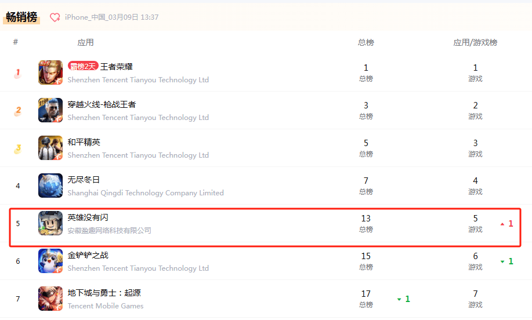Click Shenzhen Tencent developer under 穿越火线

click(138, 117)
